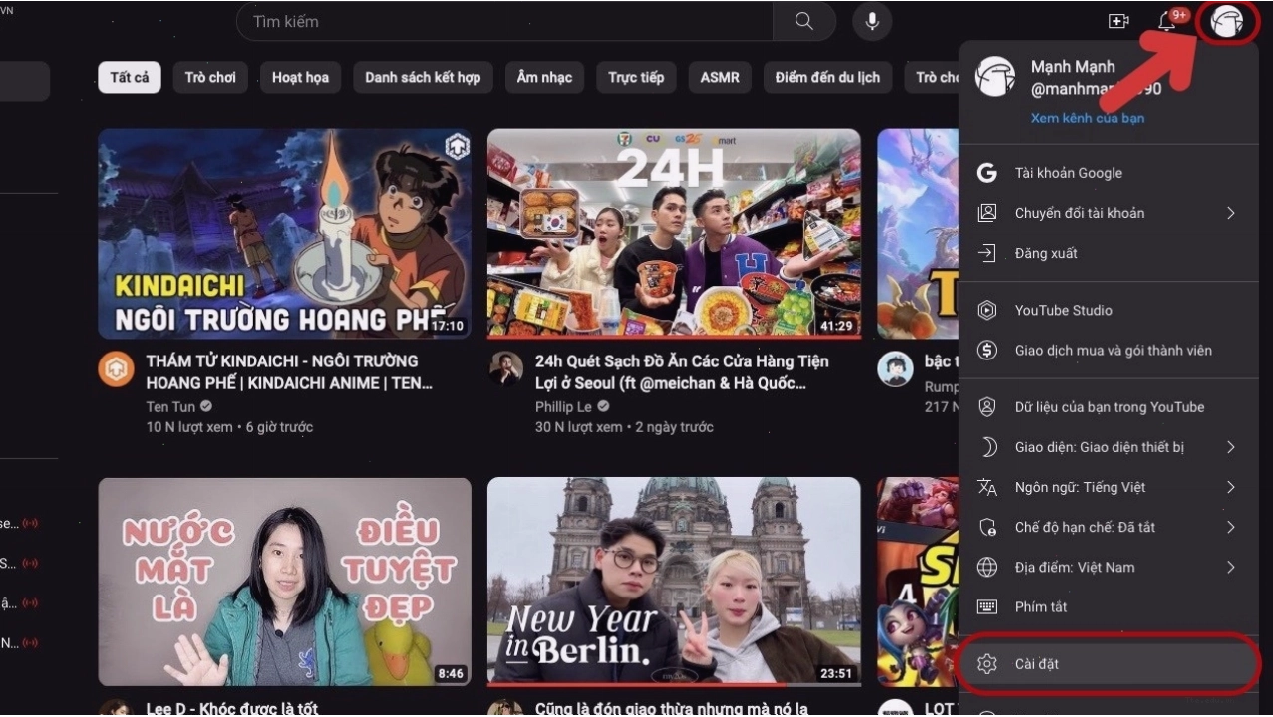This screenshot has width=1273, height=717.
Task: Expand Chế độ hạn chế submenu arrow
Action: click(x=1231, y=527)
